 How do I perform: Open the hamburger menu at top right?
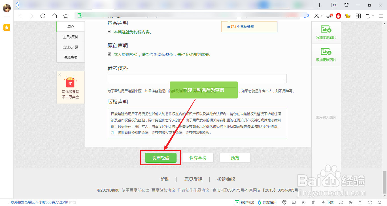point(381,16)
